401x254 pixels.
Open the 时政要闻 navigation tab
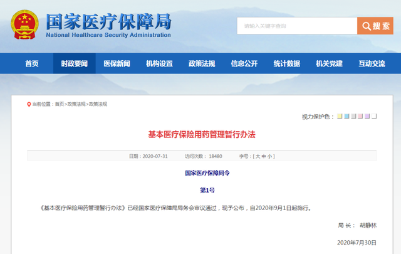pos(75,63)
